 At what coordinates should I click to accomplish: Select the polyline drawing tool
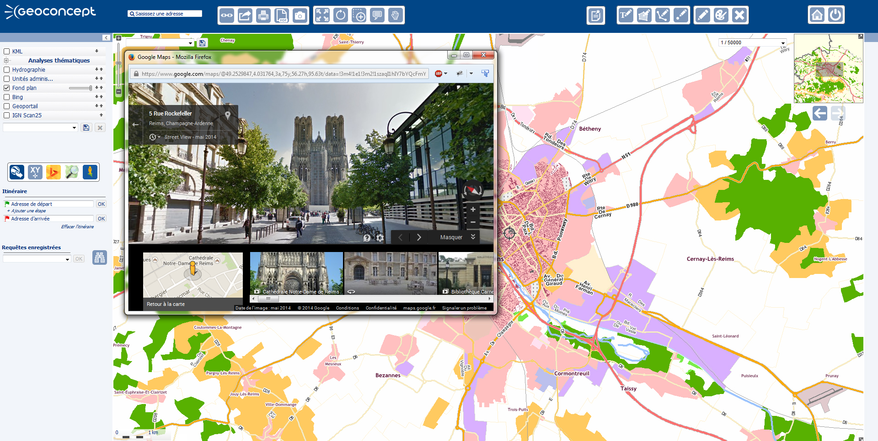662,15
